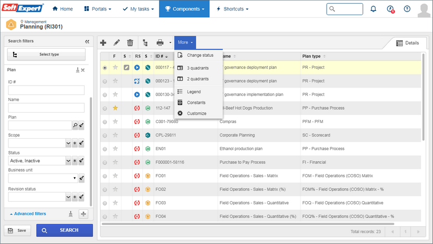The width and height of the screenshot is (433, 244).
Task: Close the Plan filter section
Action: click(x=83, y=70)
